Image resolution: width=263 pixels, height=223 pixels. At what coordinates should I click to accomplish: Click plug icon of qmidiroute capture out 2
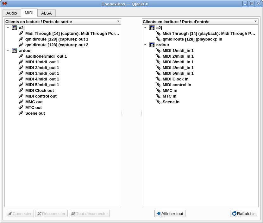[21, 45]
